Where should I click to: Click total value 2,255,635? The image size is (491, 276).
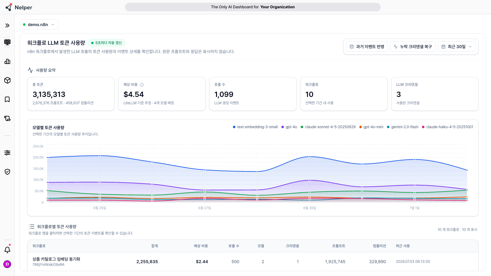147,262
